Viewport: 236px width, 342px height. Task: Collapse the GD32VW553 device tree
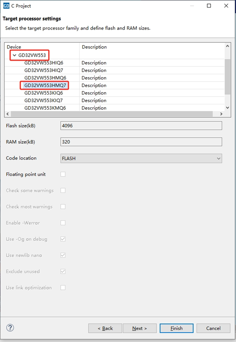pyautogui.click(x=14, y=55)
